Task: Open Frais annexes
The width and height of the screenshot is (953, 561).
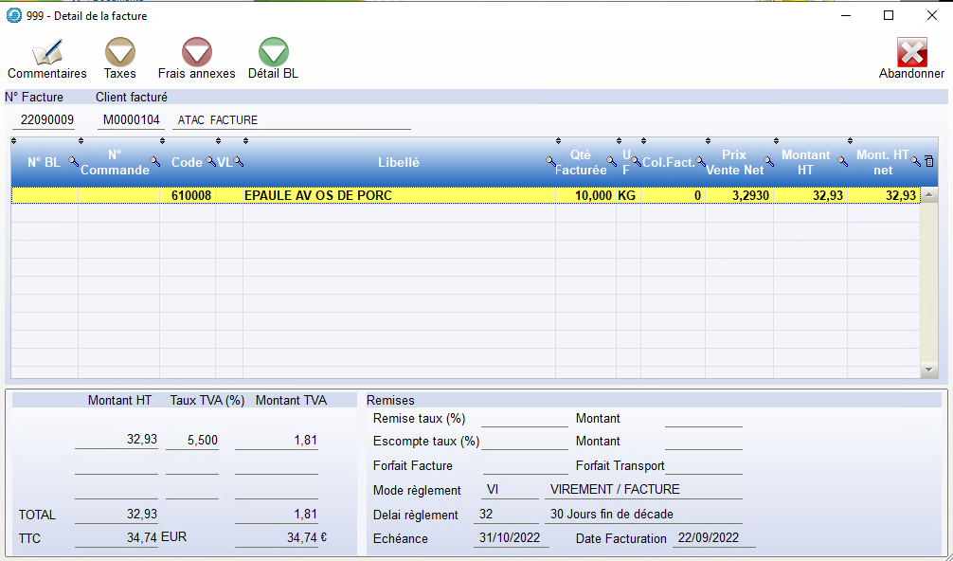Action: coord(196,59)
